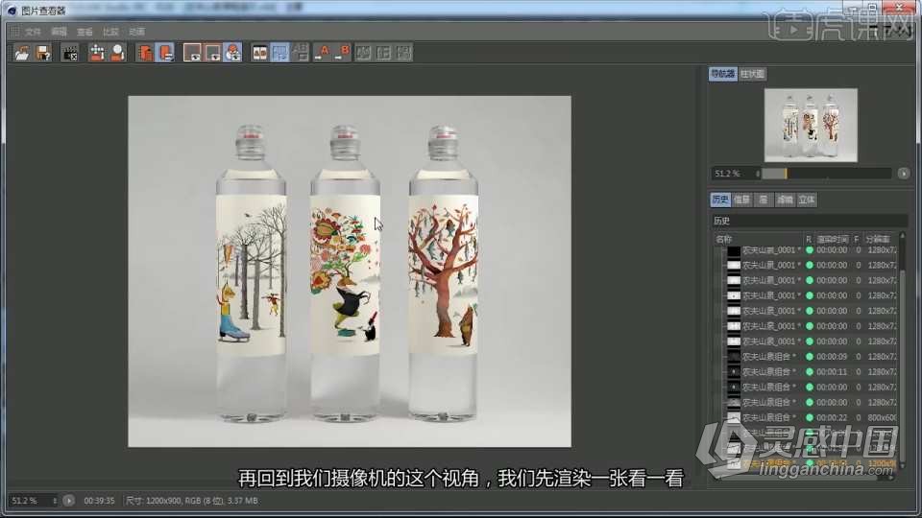Screen dimensions: 922x518
Task: Click the status bar 51.2 % zoom field
Action: coord(30,501)
